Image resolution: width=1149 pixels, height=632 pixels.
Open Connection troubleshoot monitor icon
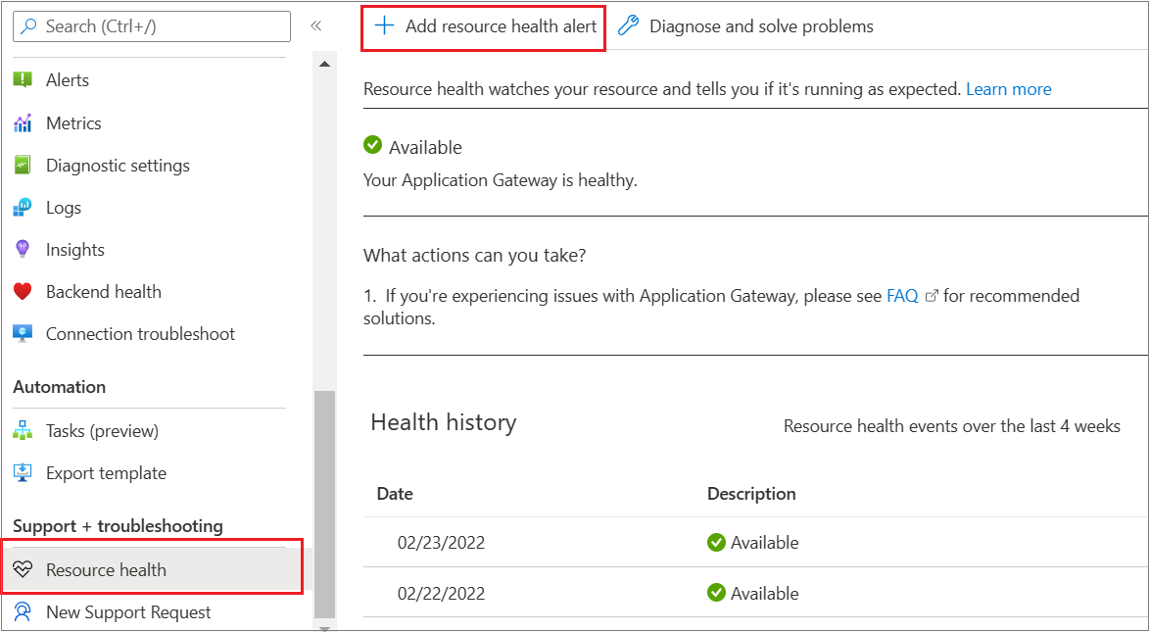(x=24, y=333)
